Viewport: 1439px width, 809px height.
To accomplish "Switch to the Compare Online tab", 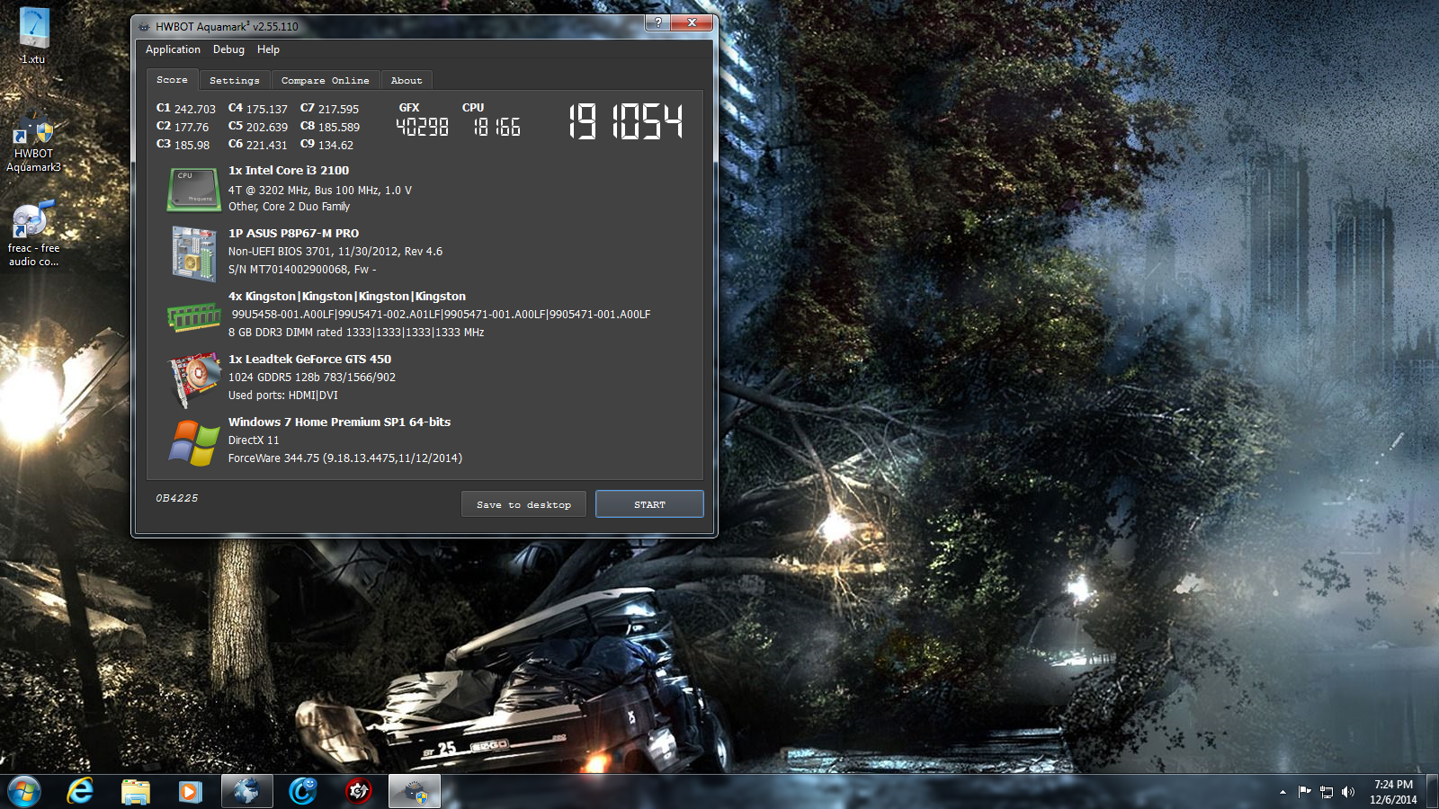I will [325, 81].
